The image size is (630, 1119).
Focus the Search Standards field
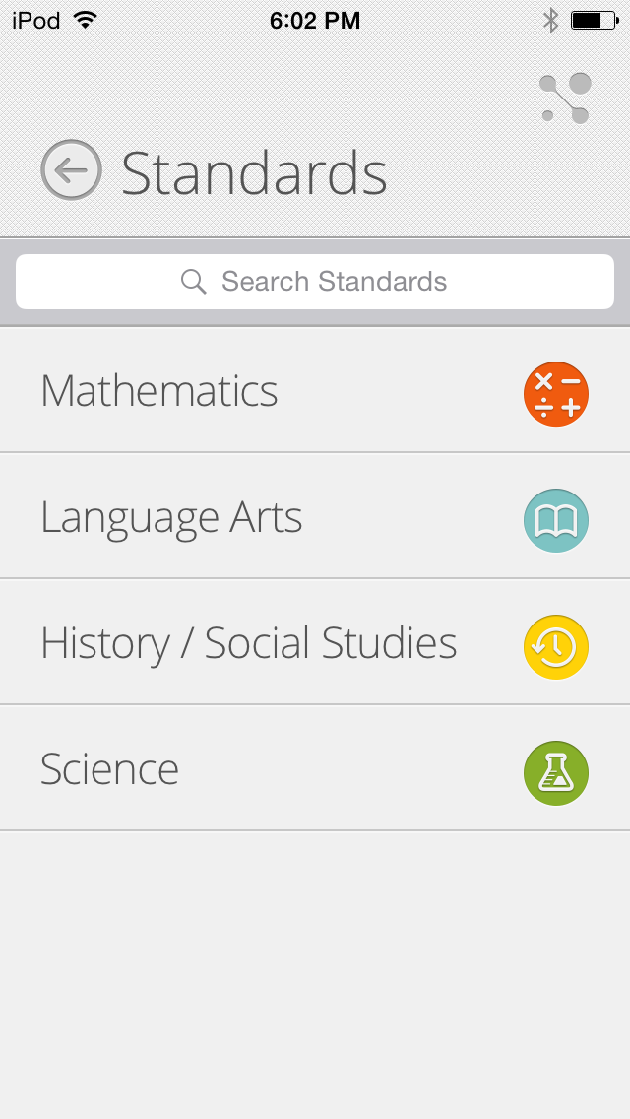335,283
